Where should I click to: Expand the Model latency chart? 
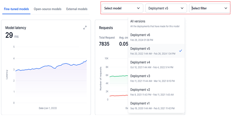coord(85,28)
